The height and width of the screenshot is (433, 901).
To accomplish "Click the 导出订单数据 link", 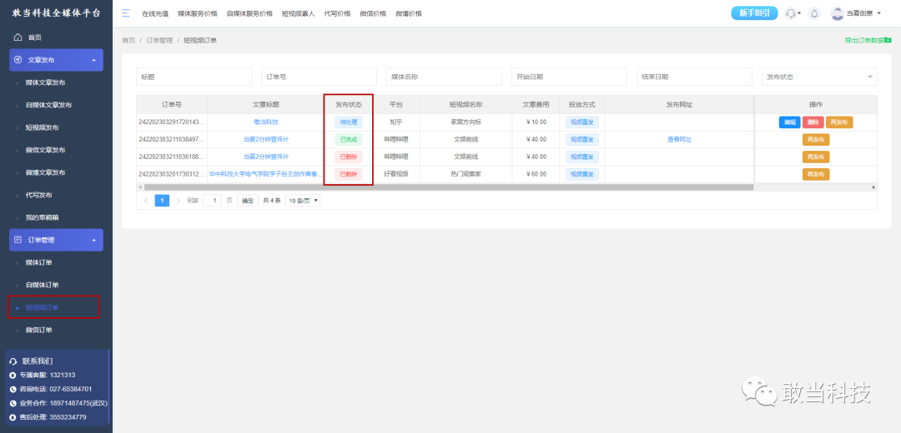I will pyautogui.click(x=864, y=40).
